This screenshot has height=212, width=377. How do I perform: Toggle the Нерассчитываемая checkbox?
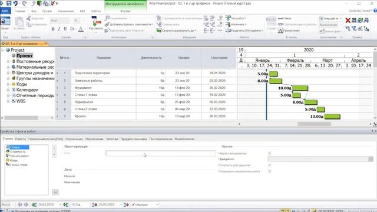tap(270, 153)
